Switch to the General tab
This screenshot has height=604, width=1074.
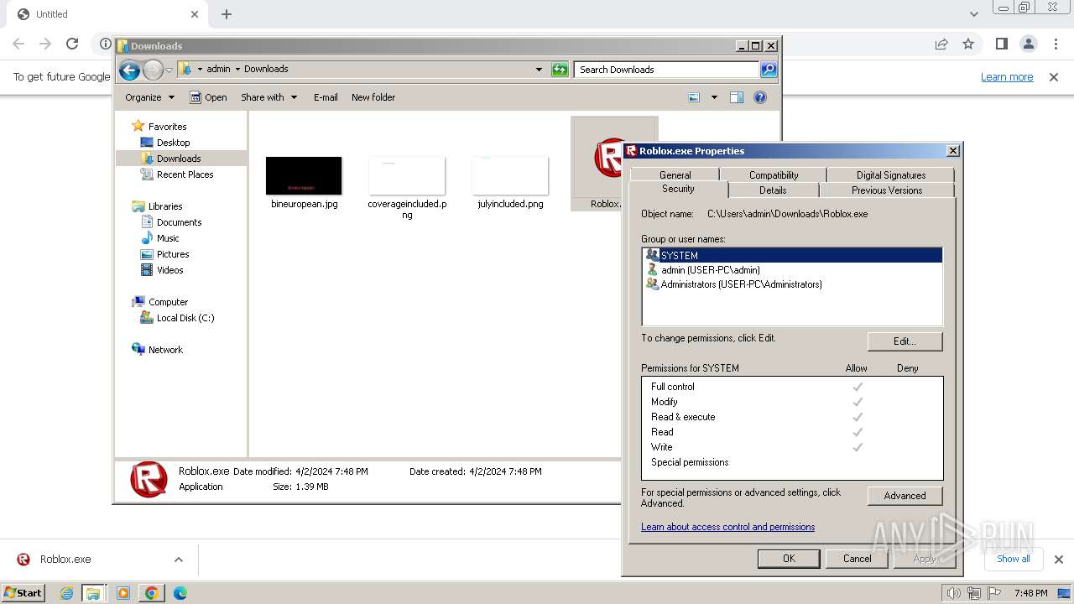pos(675,175)
